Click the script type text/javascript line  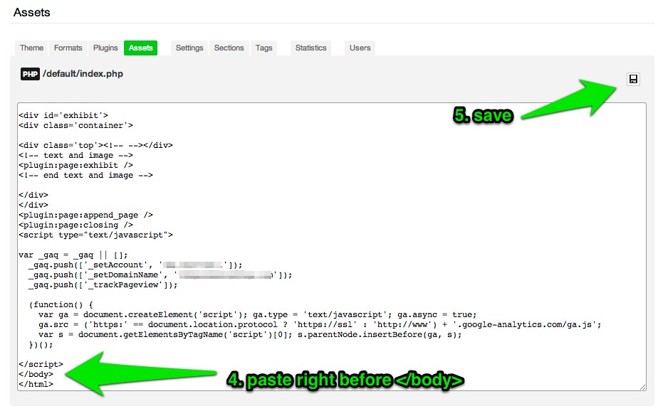coord(95,235)
